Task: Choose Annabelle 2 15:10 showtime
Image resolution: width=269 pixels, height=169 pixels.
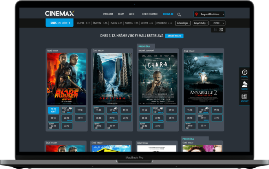Action: point(190,110)
